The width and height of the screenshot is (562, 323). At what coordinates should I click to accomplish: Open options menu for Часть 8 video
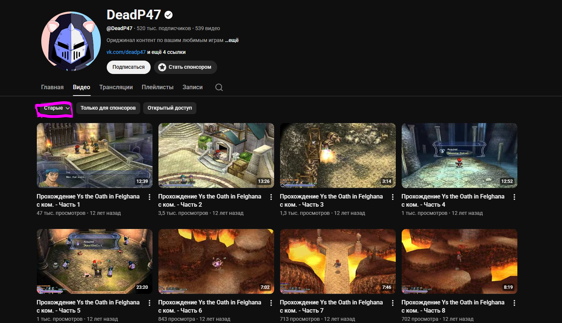pos(514,303)
